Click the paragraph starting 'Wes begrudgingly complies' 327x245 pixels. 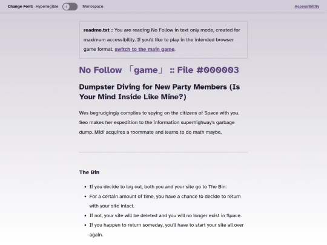pyautogui.click(x=159, y=122)
